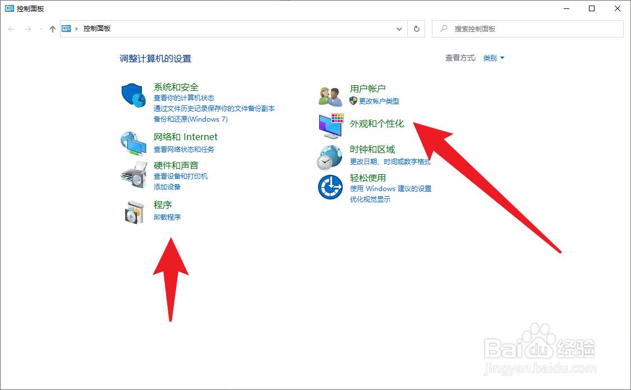Open the Network and Internet globe icon
631x390 pixels.
point(133,143)
